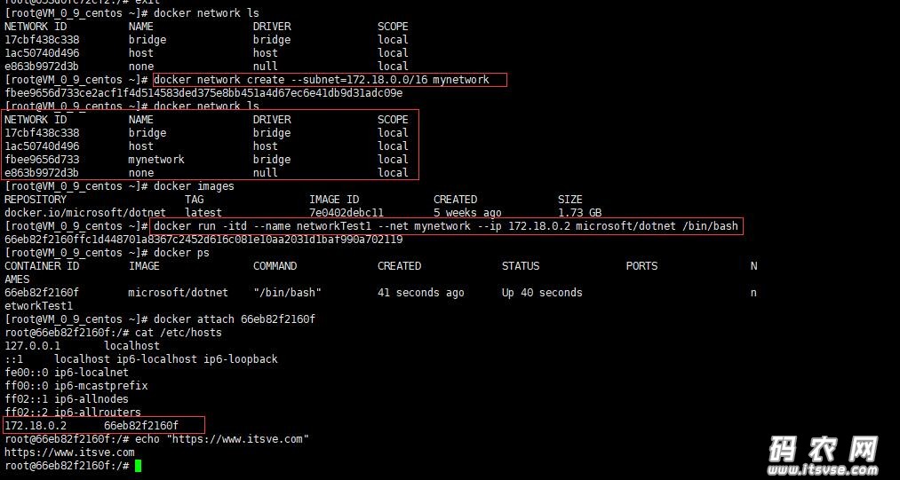The image size is (900, 480).
Task: Click the 'latest' tag value
Action: point(203,213)
